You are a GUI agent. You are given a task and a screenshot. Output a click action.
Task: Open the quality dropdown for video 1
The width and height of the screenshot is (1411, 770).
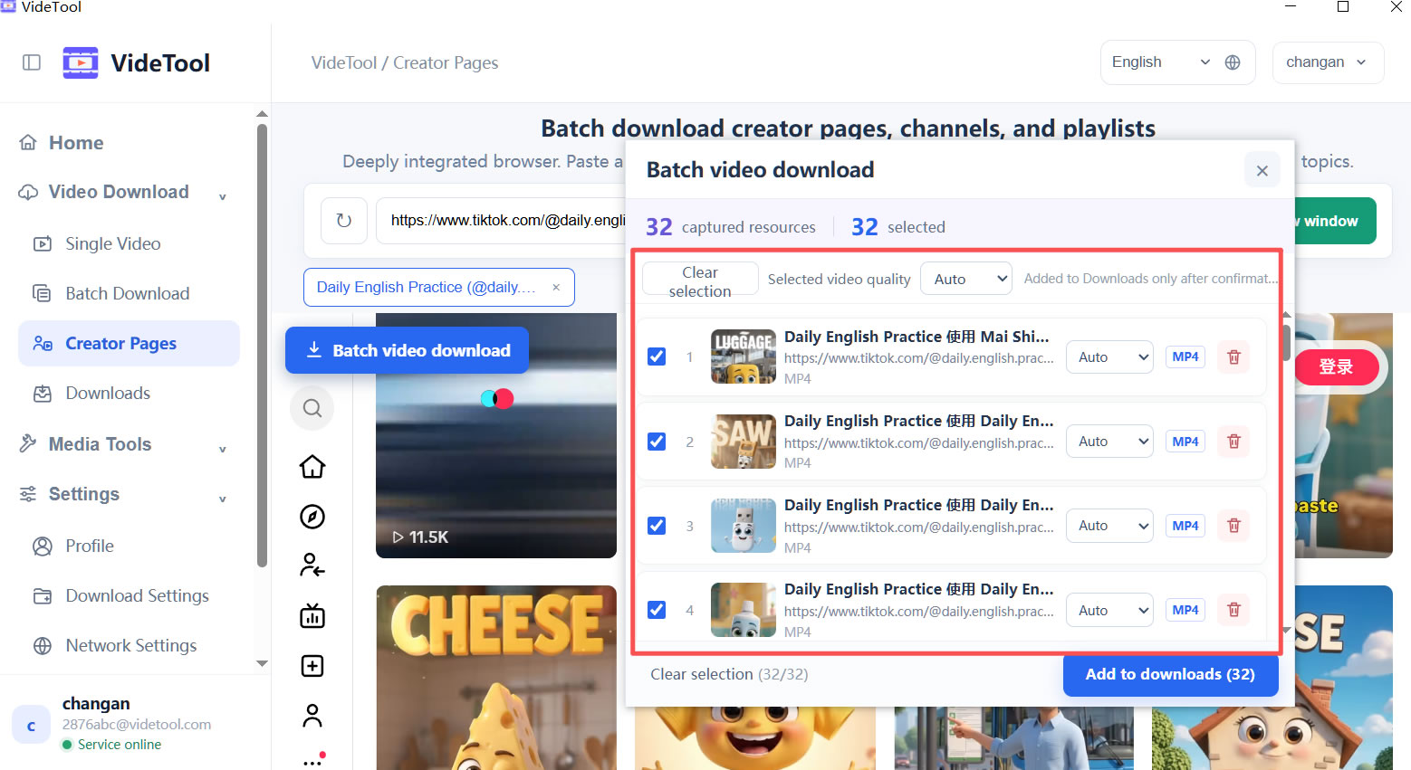[1109, 357]
